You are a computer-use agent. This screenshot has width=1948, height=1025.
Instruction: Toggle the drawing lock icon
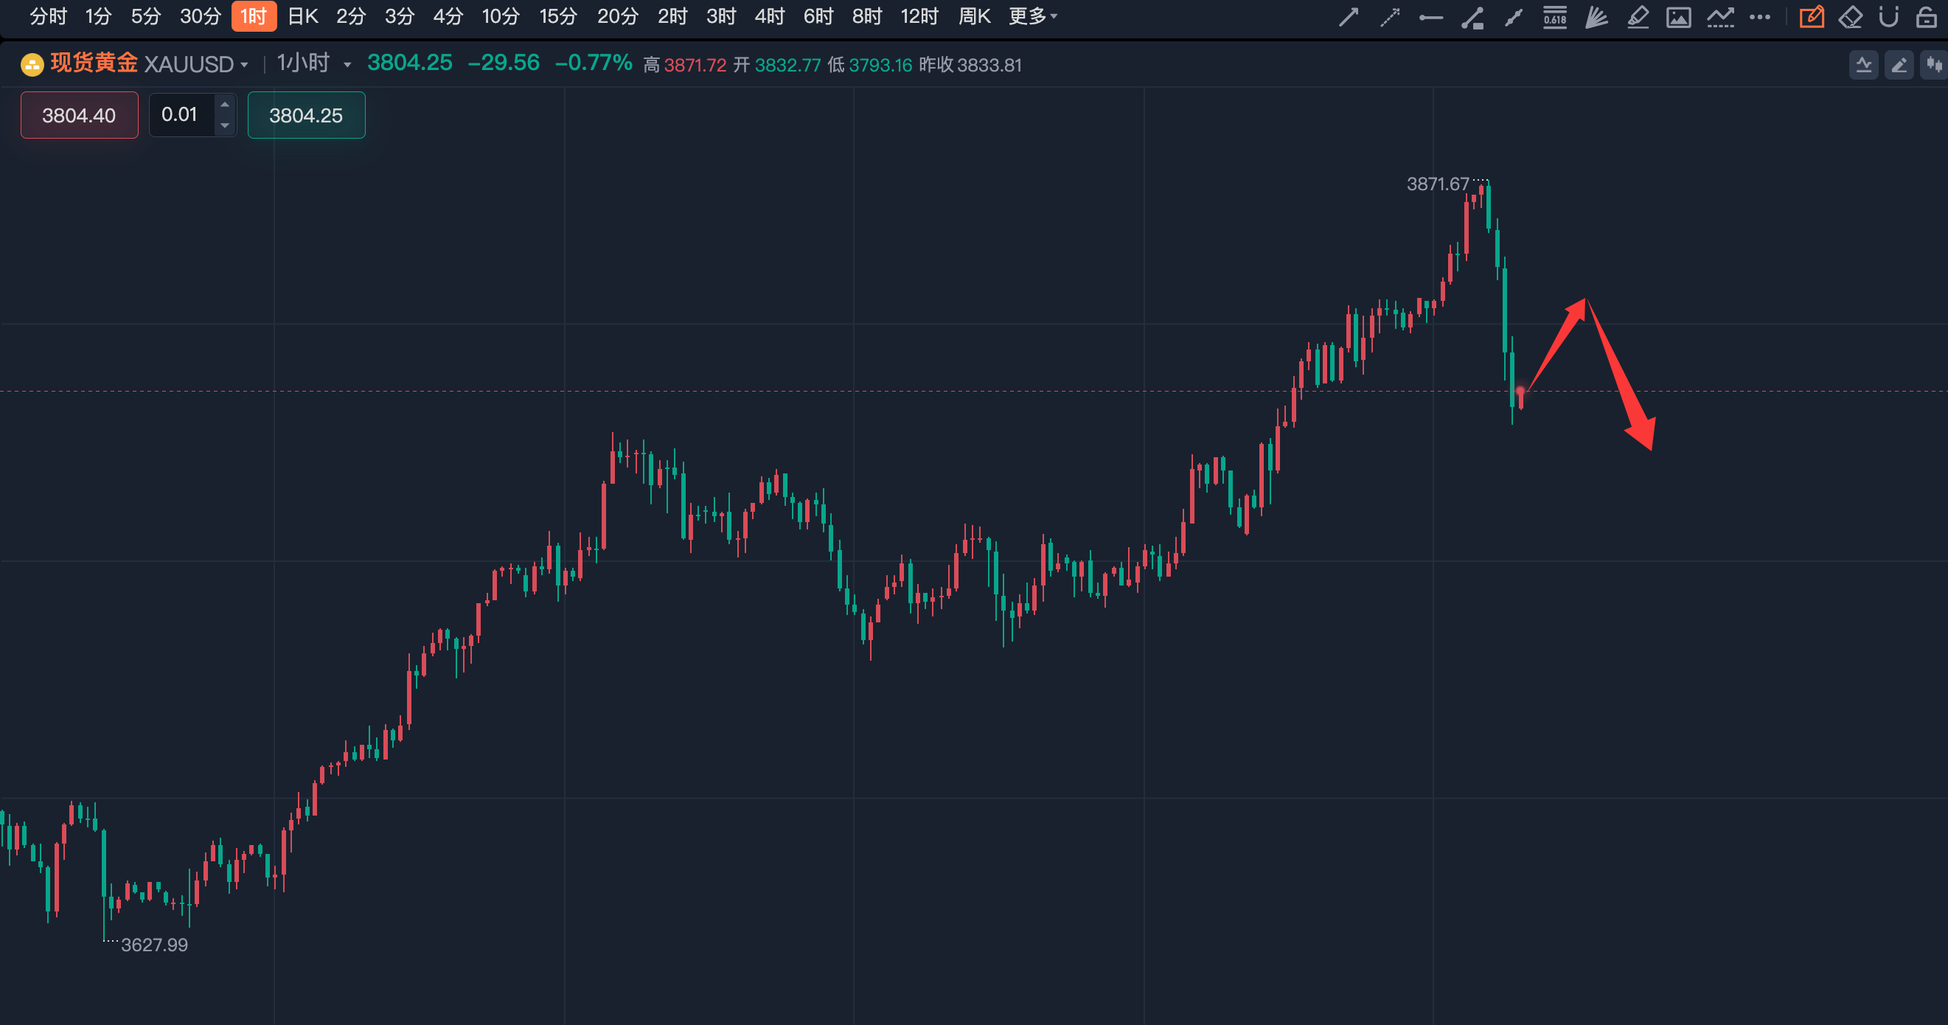coord(1926,17)
